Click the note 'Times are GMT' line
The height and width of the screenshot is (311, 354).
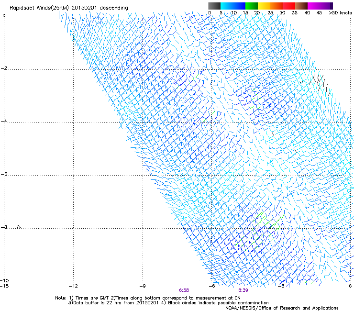pos(148,298)
